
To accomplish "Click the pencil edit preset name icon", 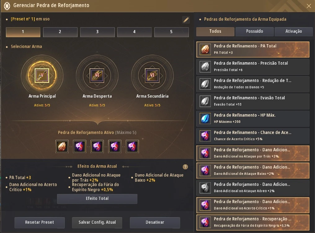I will (186, 20).
